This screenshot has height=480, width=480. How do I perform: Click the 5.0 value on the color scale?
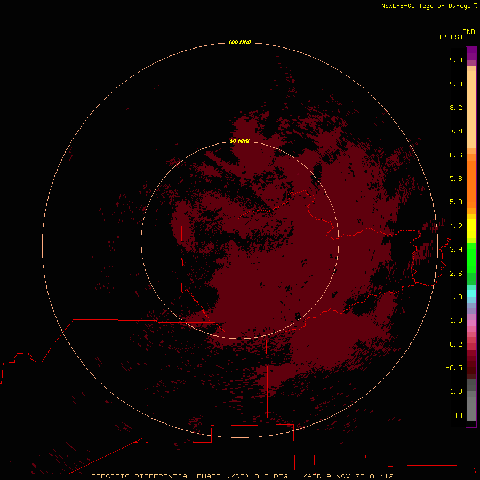coord(456,202)
